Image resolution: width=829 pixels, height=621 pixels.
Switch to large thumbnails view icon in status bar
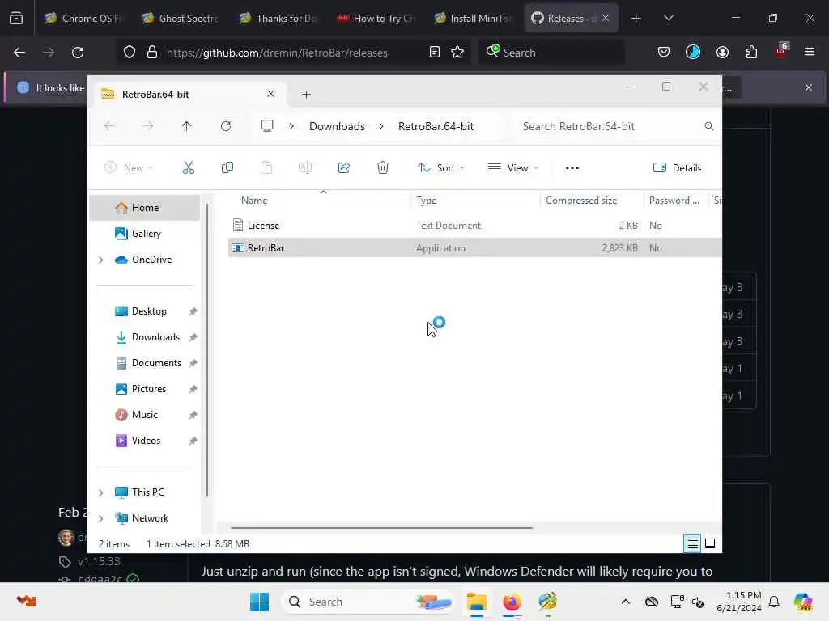tap(710, 543)
